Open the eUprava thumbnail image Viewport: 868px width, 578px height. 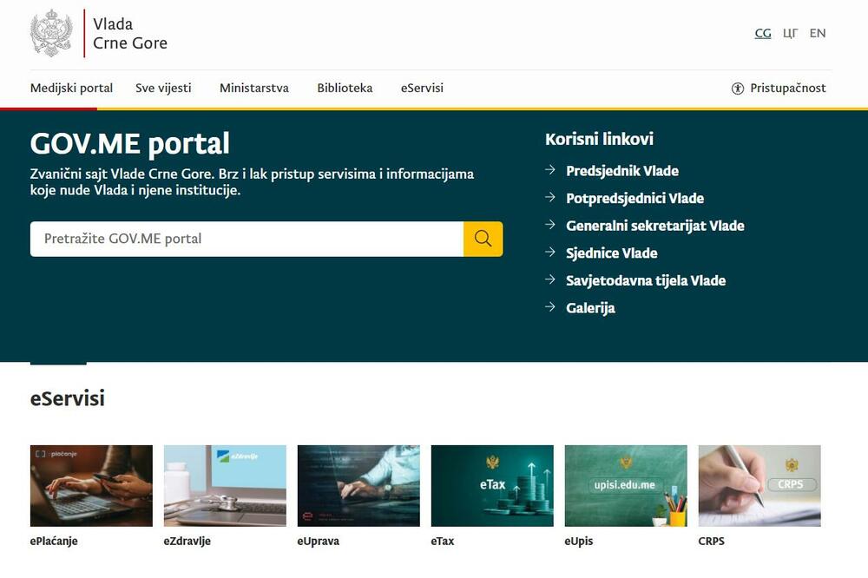358,484
